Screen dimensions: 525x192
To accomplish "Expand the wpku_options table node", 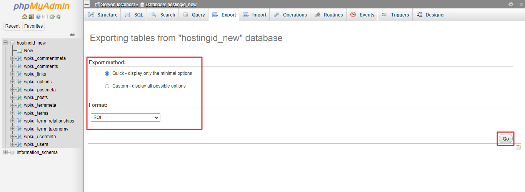I will pos(13,82).
